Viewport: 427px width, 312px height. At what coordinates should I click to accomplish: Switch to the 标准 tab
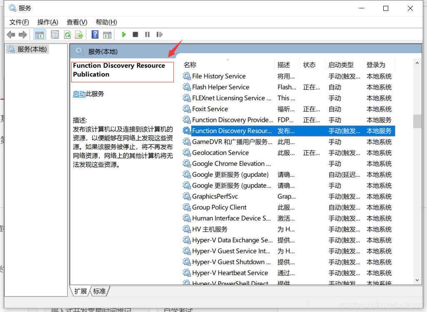pos(99,291)
